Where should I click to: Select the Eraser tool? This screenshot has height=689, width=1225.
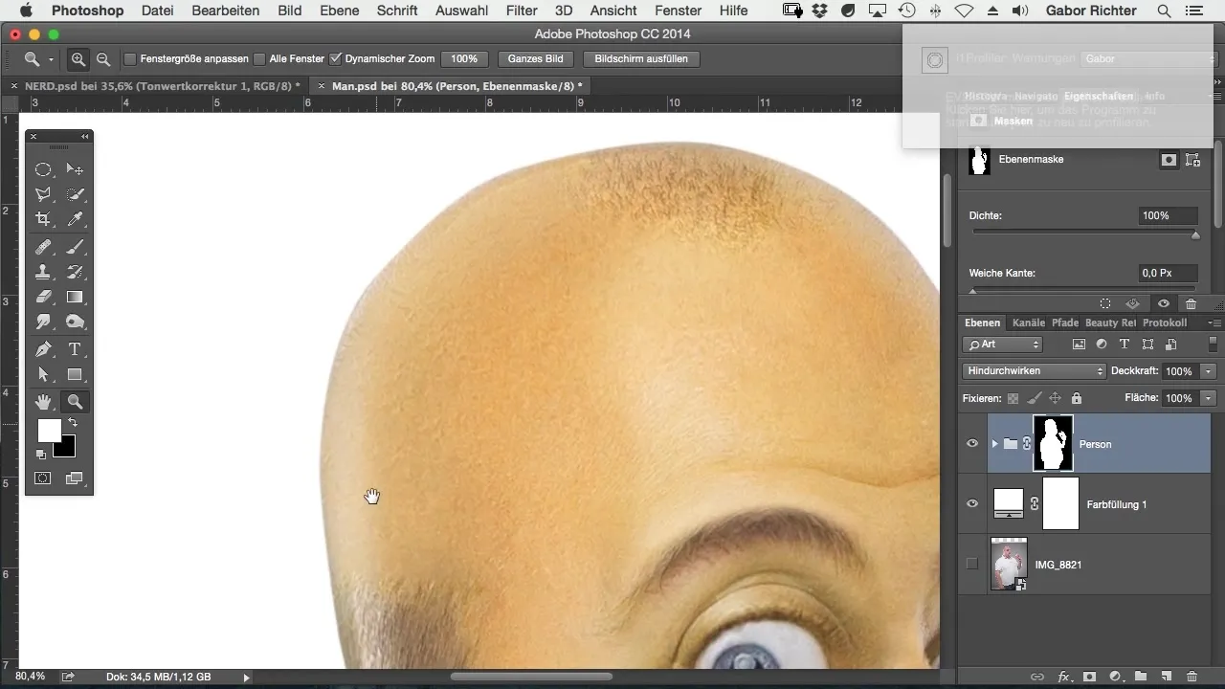[43, 298]
